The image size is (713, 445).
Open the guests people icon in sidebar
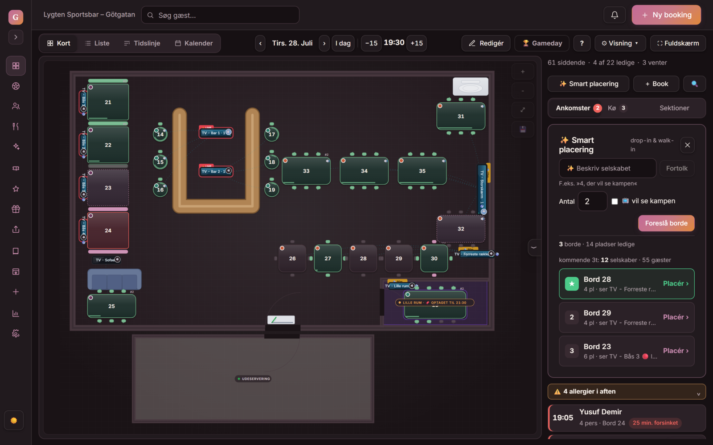click(16, 106)
